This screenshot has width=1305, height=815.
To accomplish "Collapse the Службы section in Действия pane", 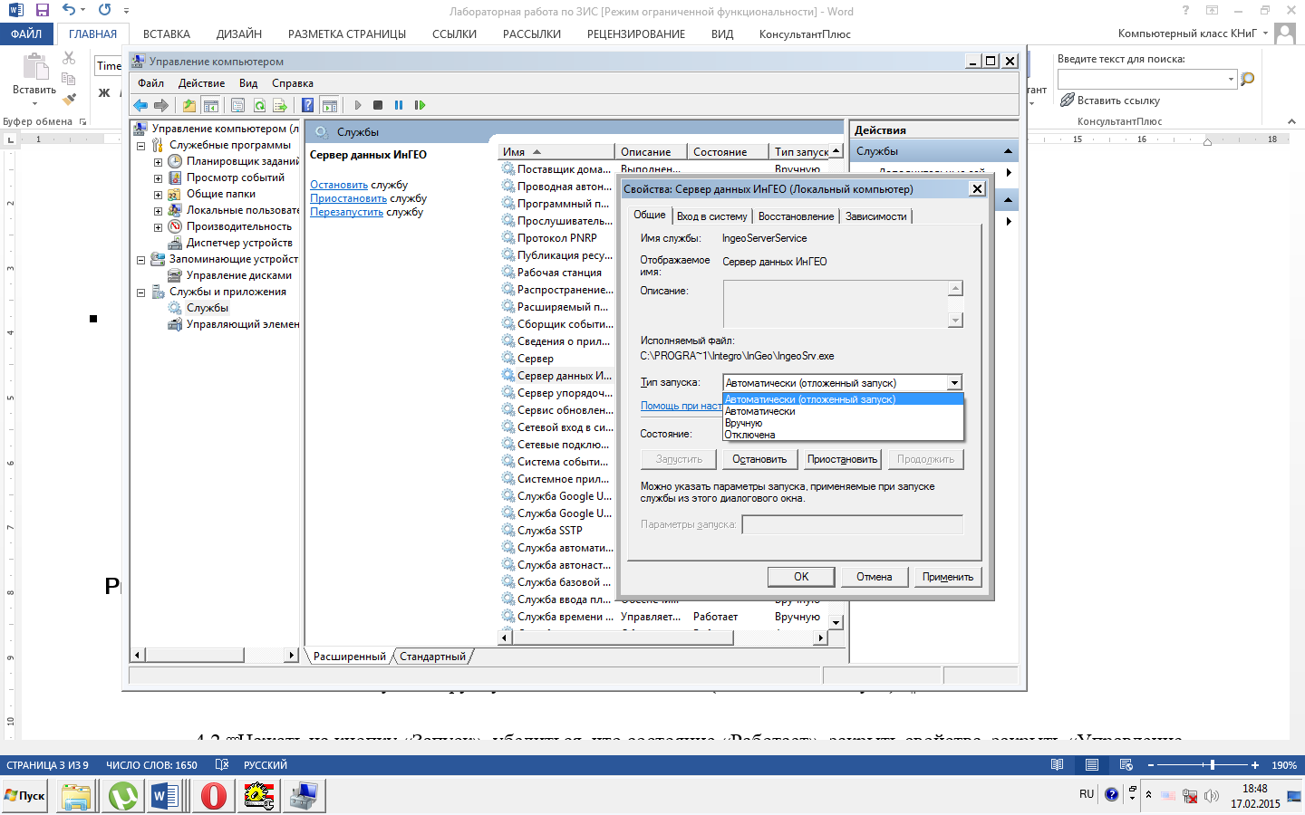I will [1008, 151].
